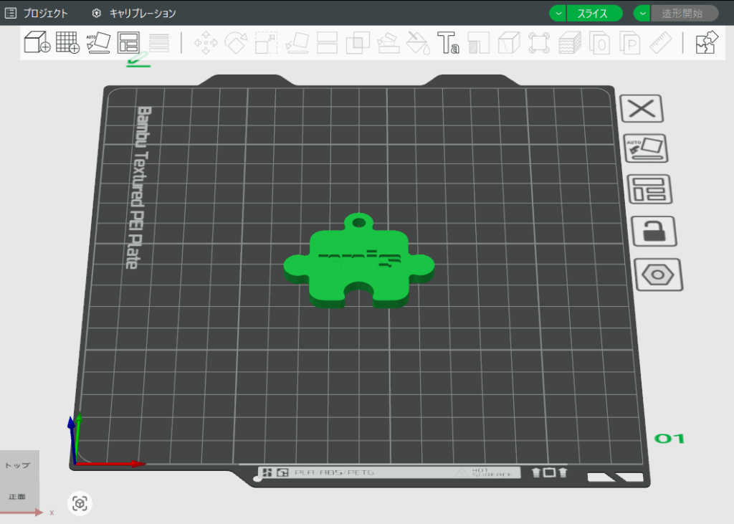
Task: Remove objects using plate X icon
Action: click(x=642, y=109)
